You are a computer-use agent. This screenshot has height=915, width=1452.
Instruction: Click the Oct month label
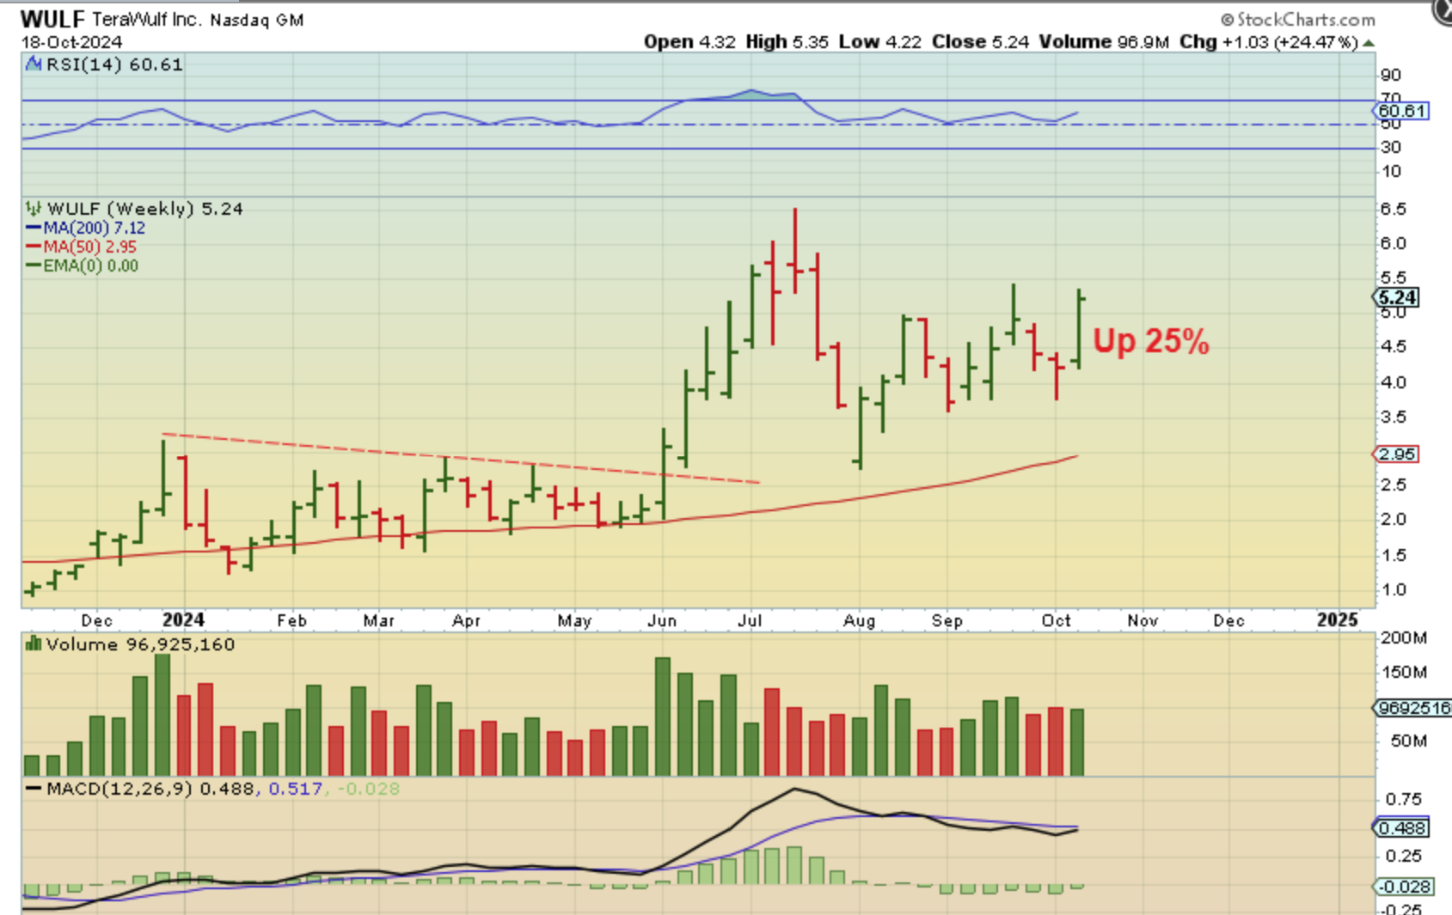coord(1057,620)
